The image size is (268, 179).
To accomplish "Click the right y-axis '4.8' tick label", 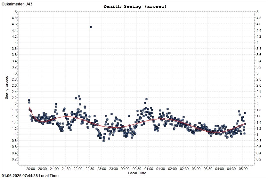I will [x=259, y=18].
